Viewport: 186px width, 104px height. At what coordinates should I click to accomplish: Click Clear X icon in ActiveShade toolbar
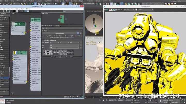point(122,10)
